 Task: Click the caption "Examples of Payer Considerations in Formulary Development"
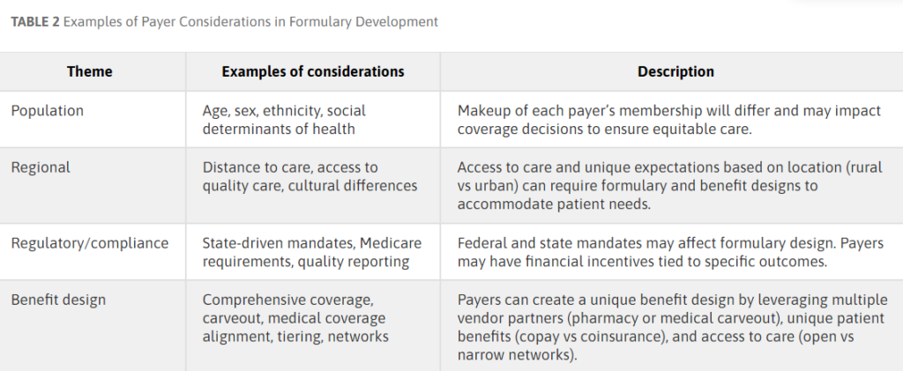pyautogui.click(x=250, y=22)
